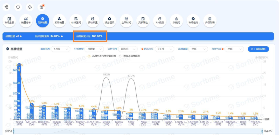Click the Chefman (0/1) axis label
280x135 pixels.
(x=193, y=123)
